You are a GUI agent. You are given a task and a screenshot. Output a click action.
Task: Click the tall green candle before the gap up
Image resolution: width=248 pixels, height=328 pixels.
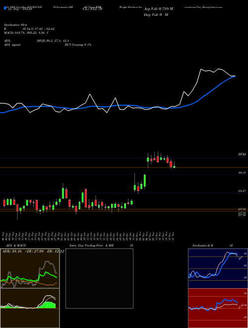coord(145,180)
